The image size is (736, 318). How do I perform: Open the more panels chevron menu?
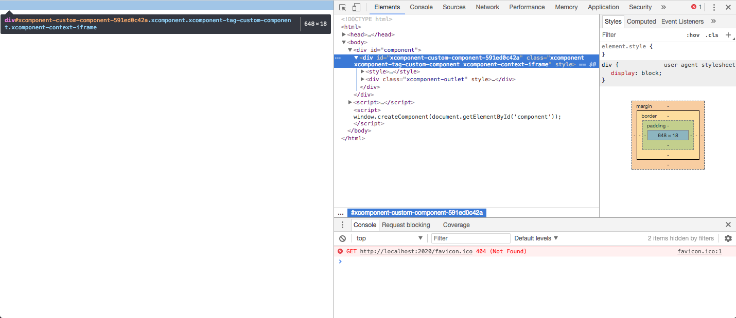663,7
